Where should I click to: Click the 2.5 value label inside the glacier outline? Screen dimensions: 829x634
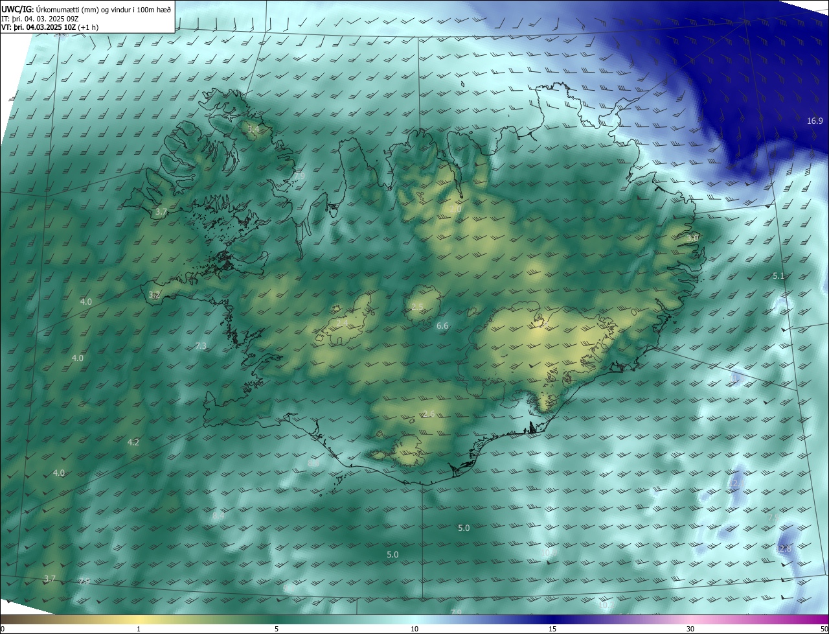417,307
